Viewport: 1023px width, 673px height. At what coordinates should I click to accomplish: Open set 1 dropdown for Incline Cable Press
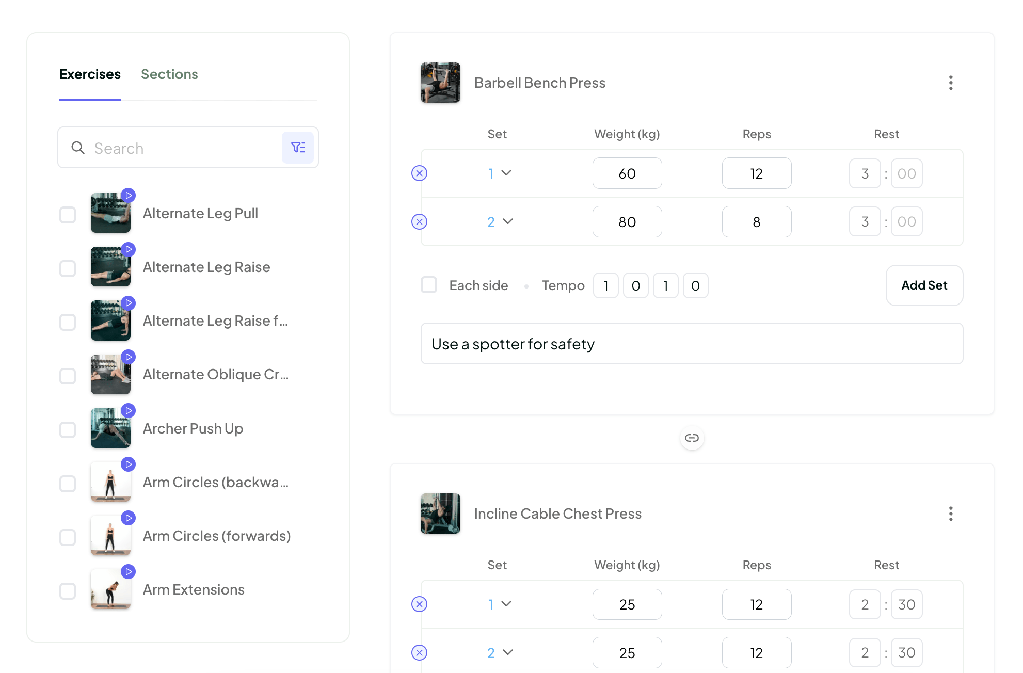pos(500,604)
